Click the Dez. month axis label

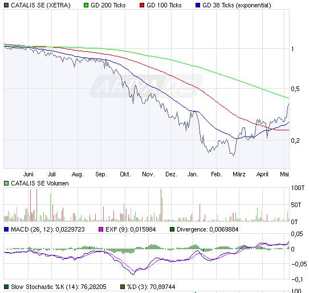(171, 174)
